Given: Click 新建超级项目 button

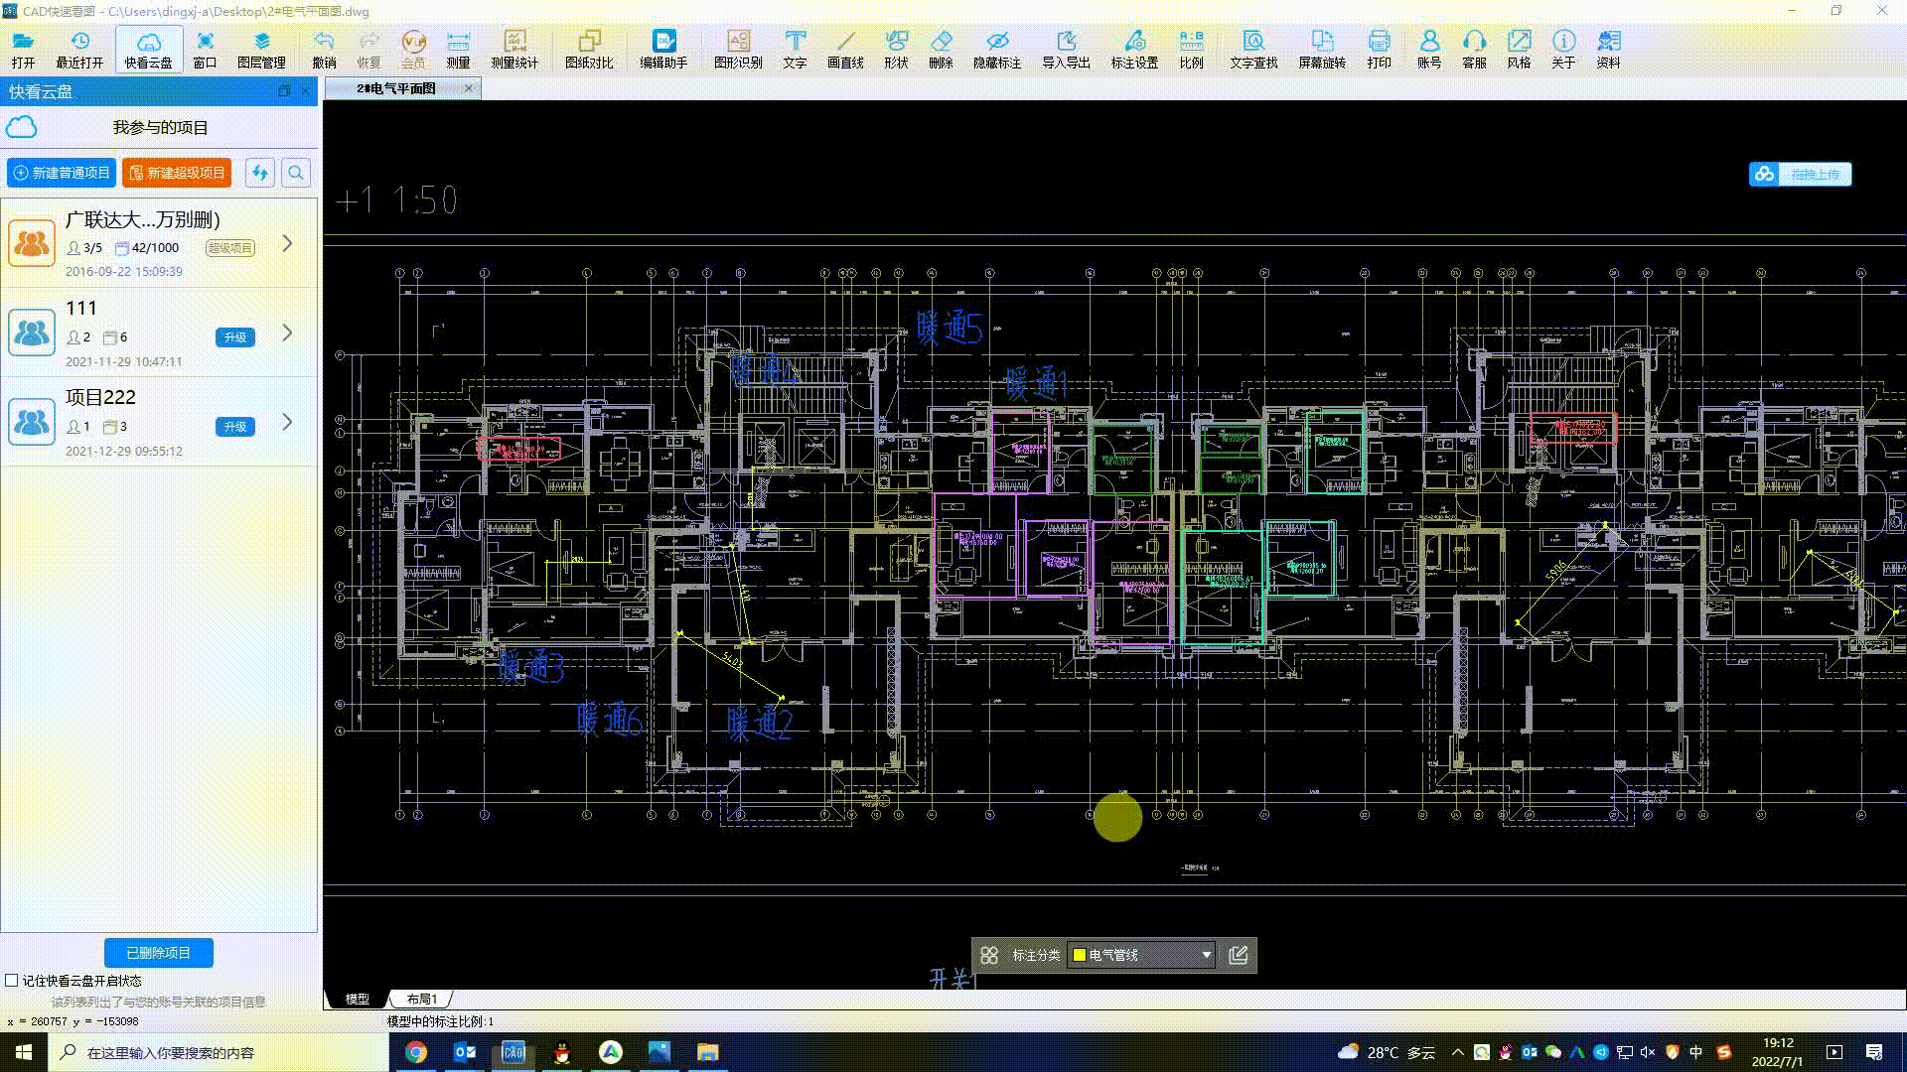Looking at the screenshot, I should tap(177, 173).
